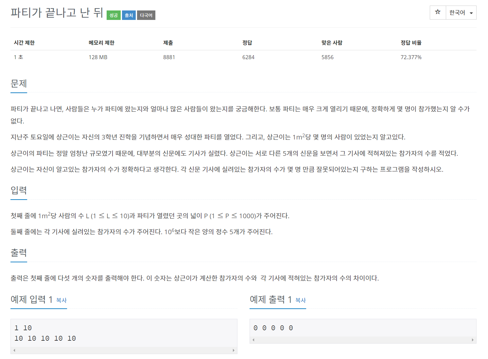The height and width of the screenshot is (359, 488).
Task: Click the output description starting 출력은 첫째 줄에
Action: coord(195,278)
